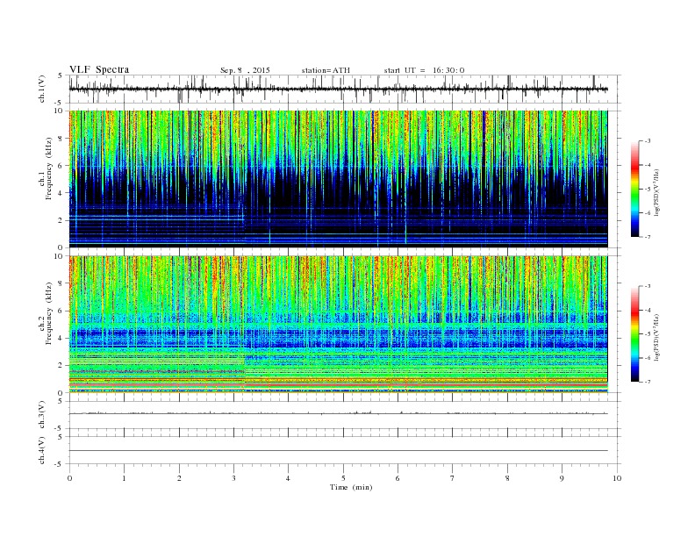Click the time axis tick label "8"
The image size is (695, 537).
[x=507, y=478]
